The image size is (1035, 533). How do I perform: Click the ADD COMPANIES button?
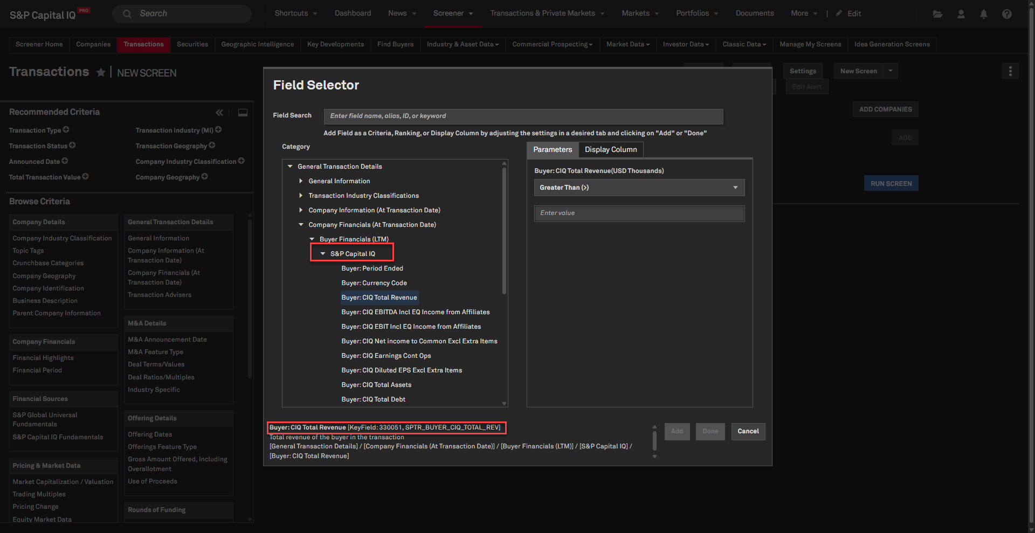[x=885, y=109]
